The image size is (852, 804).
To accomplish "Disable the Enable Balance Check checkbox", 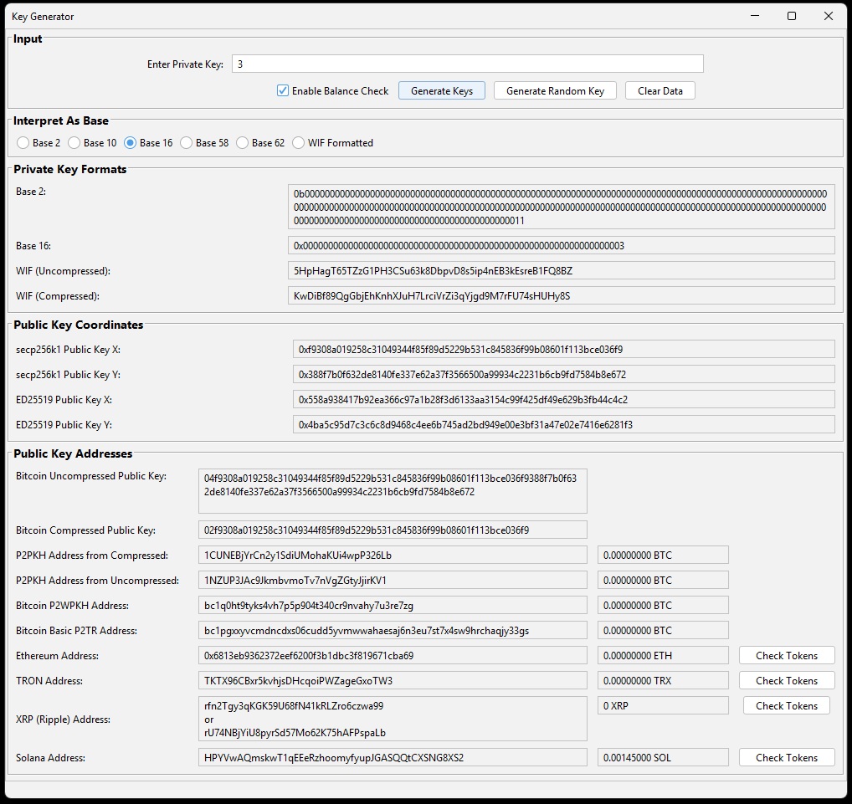I will coord(282,90).
